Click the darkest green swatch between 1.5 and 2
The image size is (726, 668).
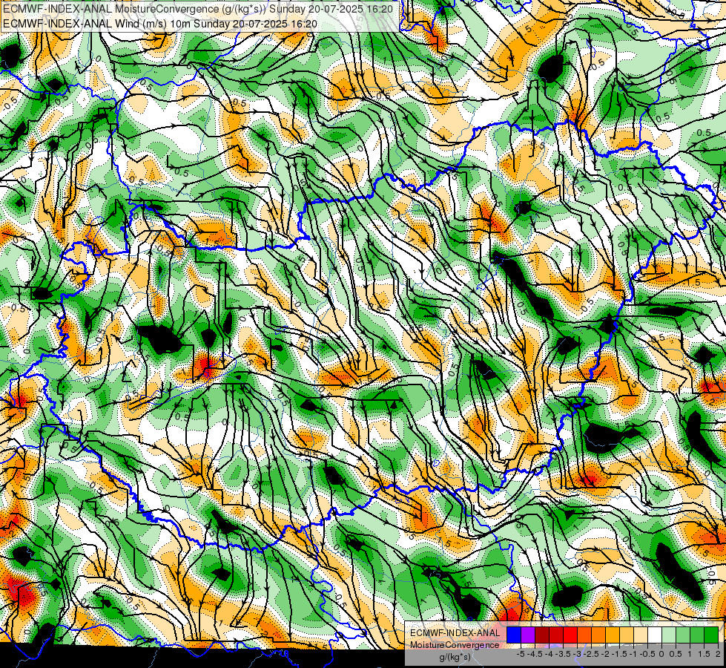click(x=711, y=635)
